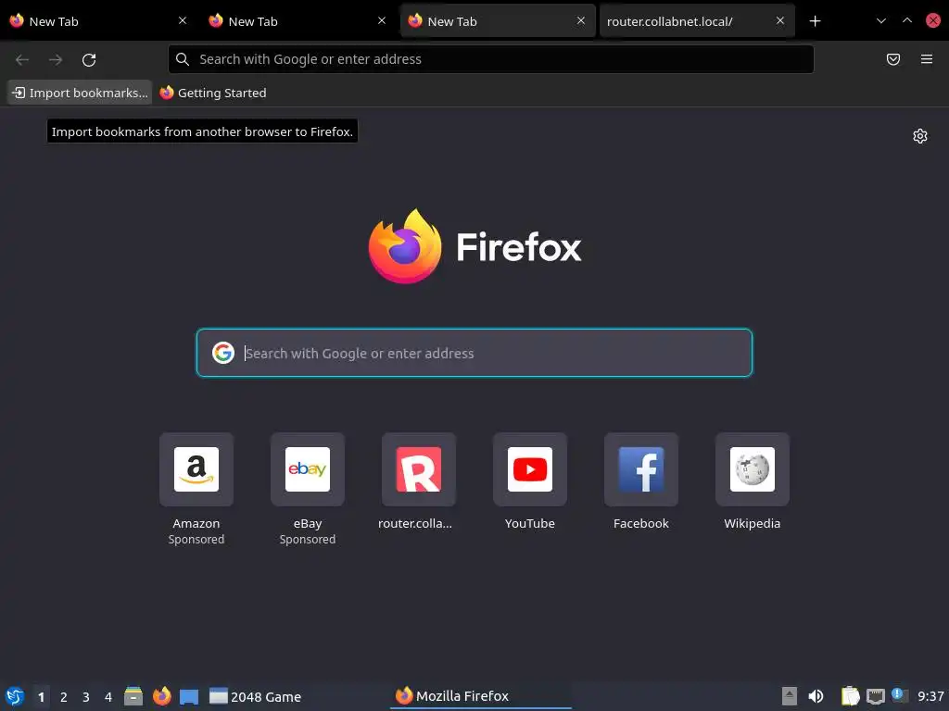Click the YouTube label text
This screenshot has height=711, width=949.
[529, 524]
